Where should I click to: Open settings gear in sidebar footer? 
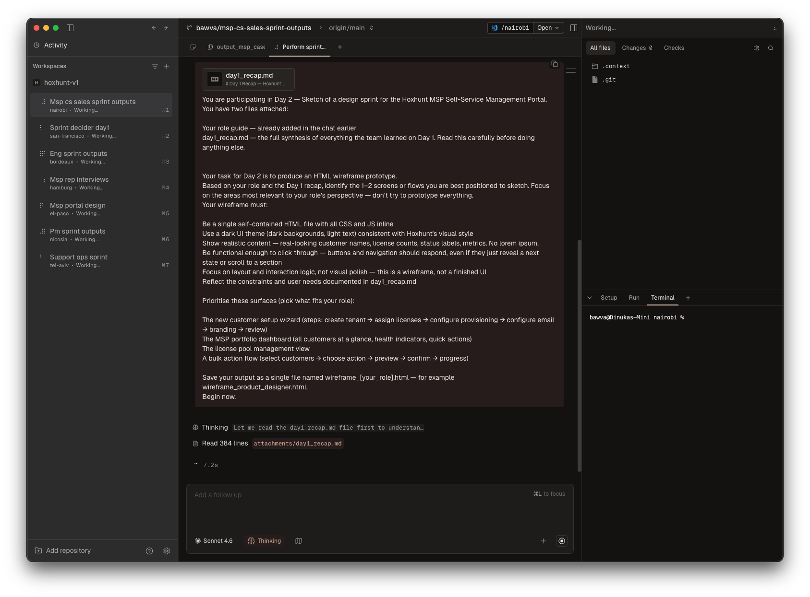(167, 551)
